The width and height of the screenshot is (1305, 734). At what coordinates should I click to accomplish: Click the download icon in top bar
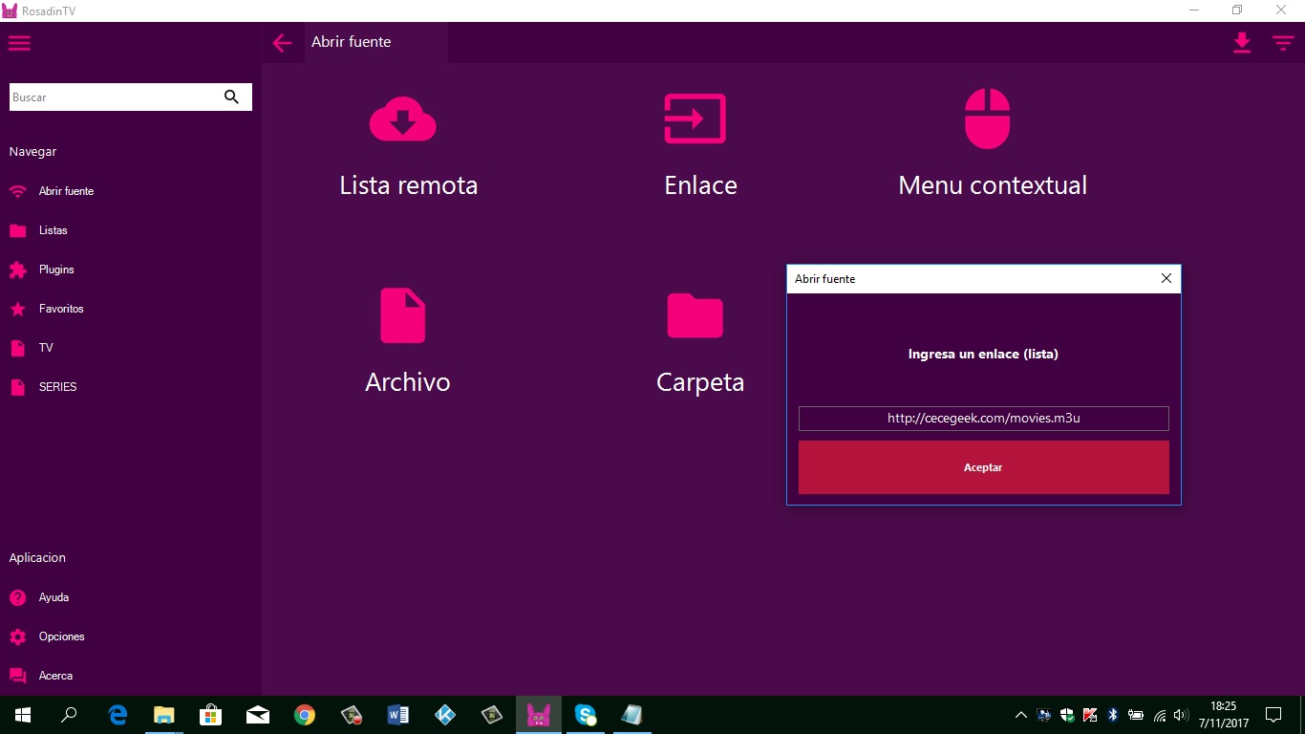click(x=1242, y=43)
